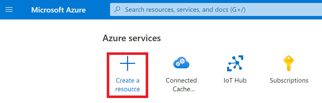Click the blue plus icon
The height and width of the screenshot is (103, 322).
coord(128,63)
